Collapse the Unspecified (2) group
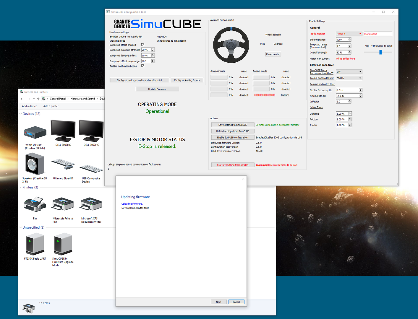The image size is (418, 319). pyautogui.click(x=20, y=227)
